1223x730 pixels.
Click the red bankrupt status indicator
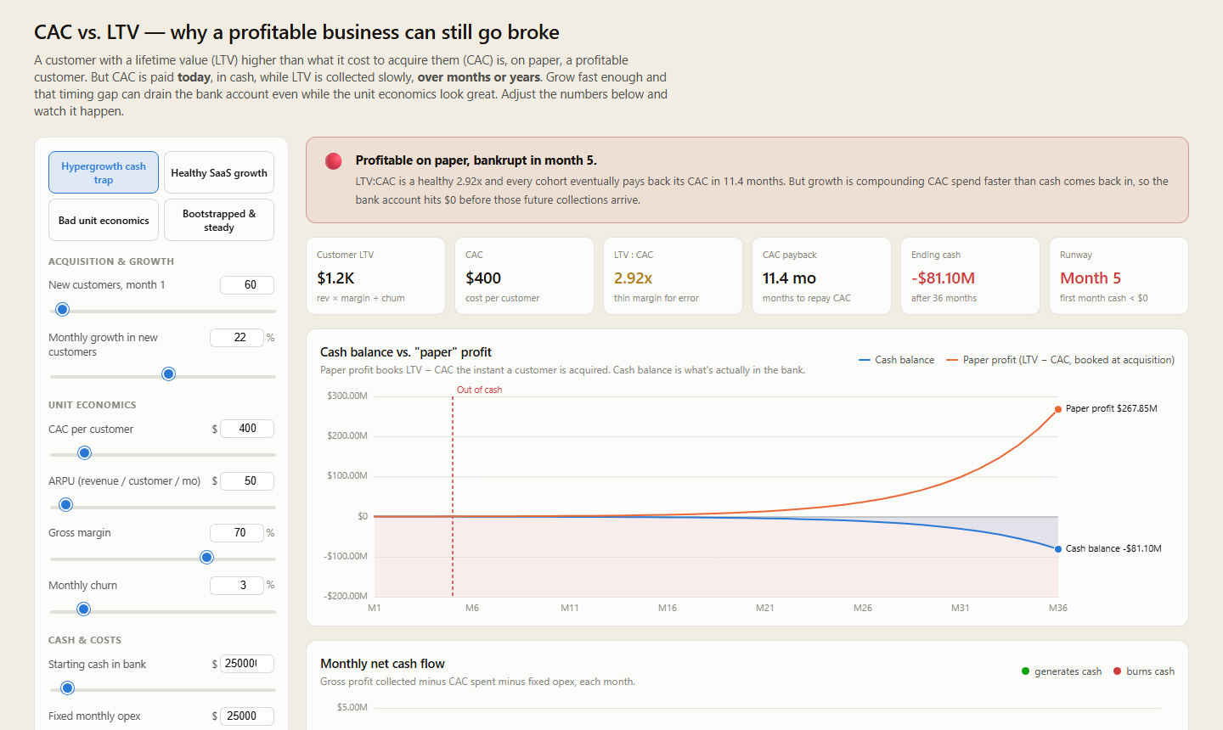[x=334, y=161]
